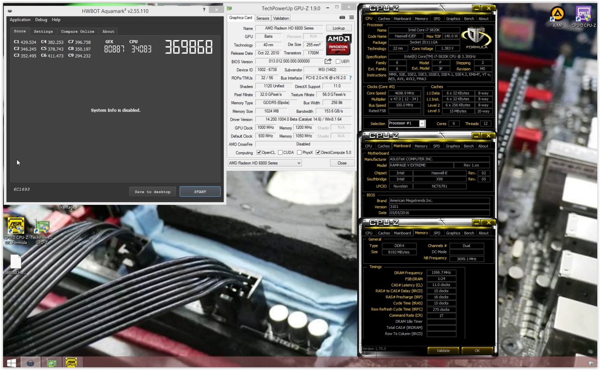Open the Help menu in Aquamark
The height and width of the screenshot is (370, 600).
[56, 20]
